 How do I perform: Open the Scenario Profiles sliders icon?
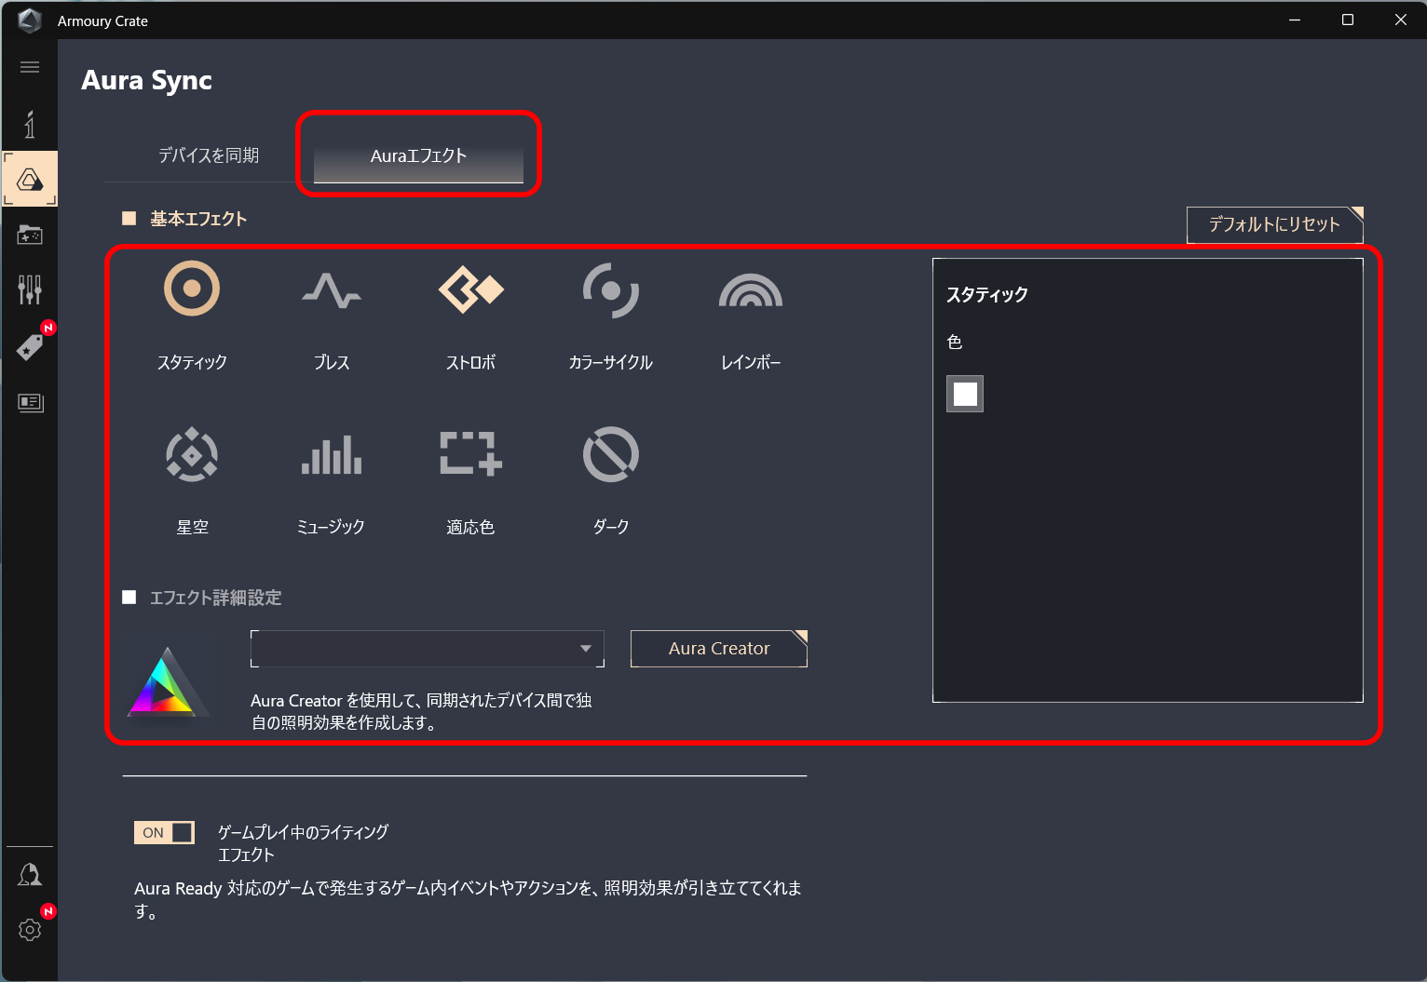tap(30, 289)
